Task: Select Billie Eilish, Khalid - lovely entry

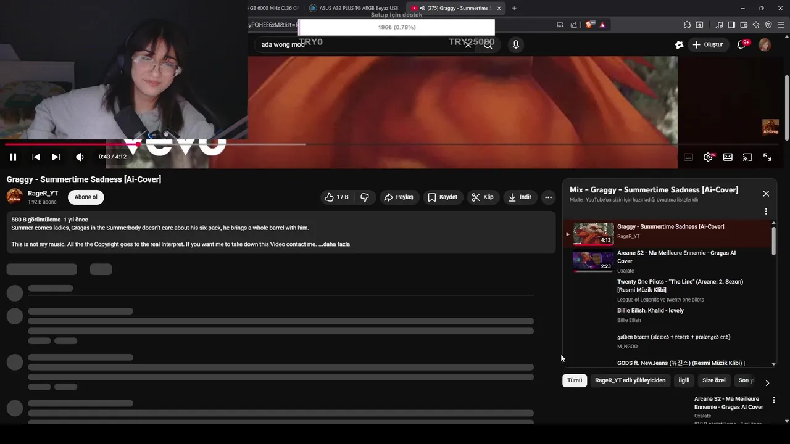Action: coord(667,315)
